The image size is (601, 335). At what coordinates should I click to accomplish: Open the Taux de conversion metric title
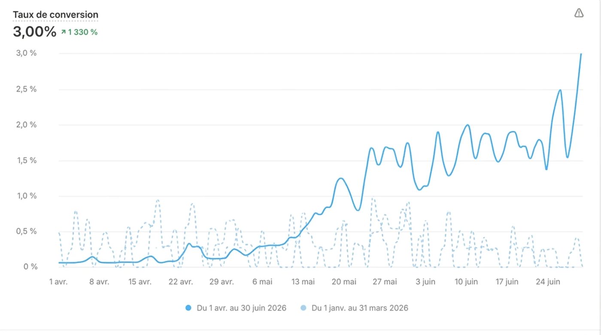(x=55, y=15)
